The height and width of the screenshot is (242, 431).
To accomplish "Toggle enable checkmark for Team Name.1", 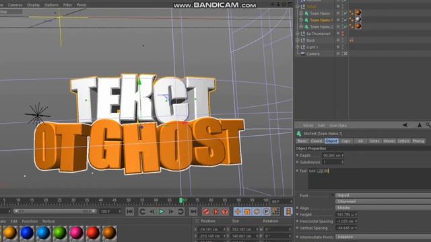I will click(x=345, y=20).
